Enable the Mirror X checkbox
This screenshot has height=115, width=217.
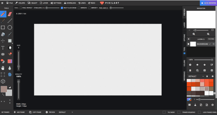(79, 8)
